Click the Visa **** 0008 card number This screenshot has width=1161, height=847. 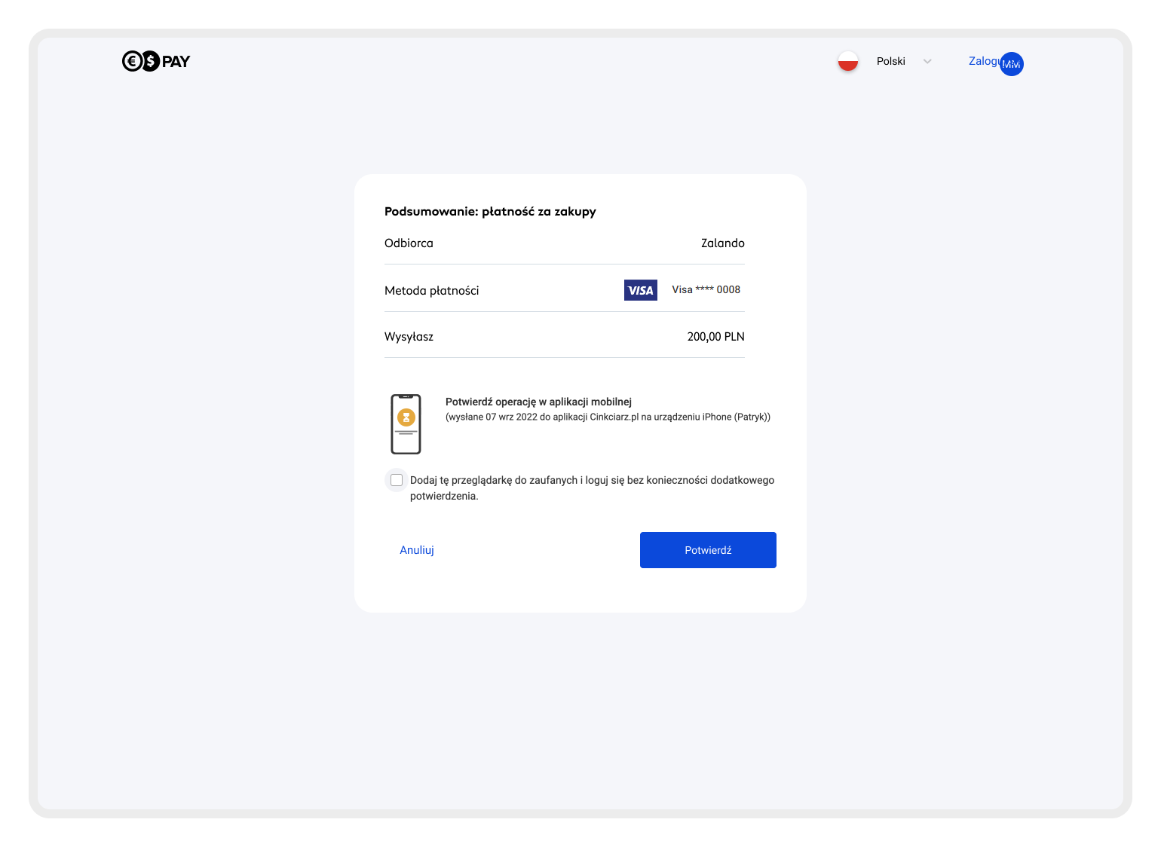[x=706, y=289]
